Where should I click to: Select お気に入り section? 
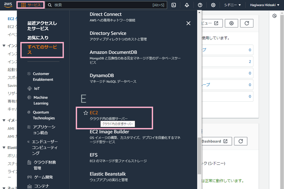click(38, 38)
